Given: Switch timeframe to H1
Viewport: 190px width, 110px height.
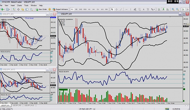Looking at the screenshot, I should coord(89,9).
